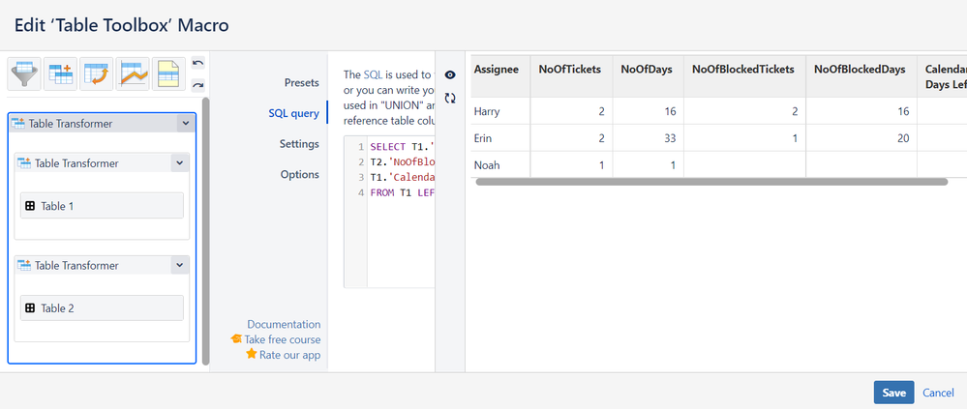
Task: Switch to the Presets tab
Action: pyautogui.click(x=302, y=82)
